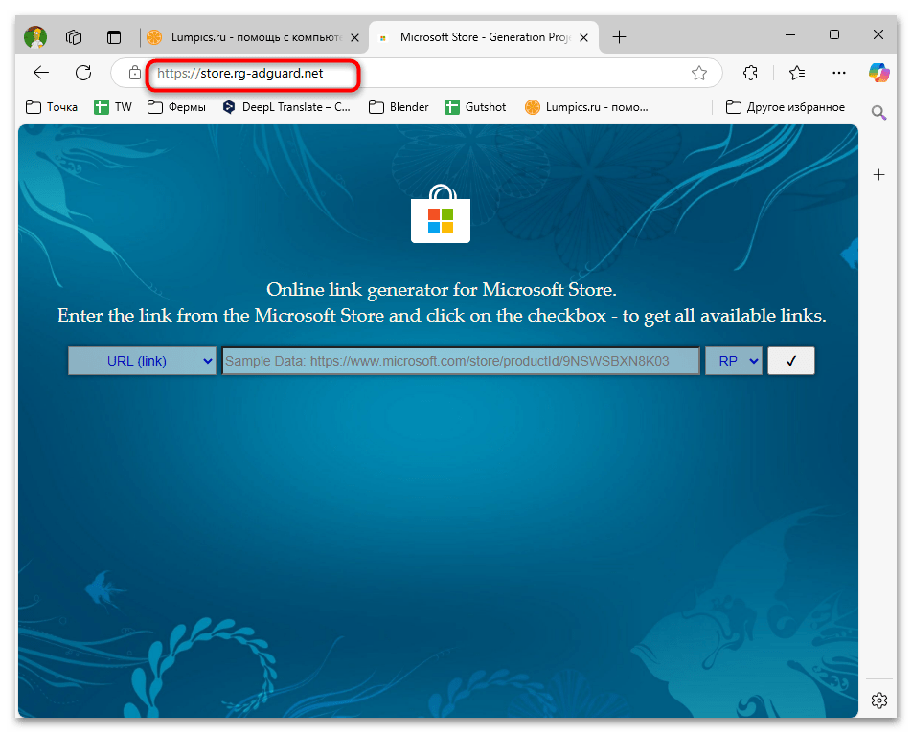Open the workspaces icon in title bar
The width and height of the screenshot is (912, 733).
coord(74,37)
